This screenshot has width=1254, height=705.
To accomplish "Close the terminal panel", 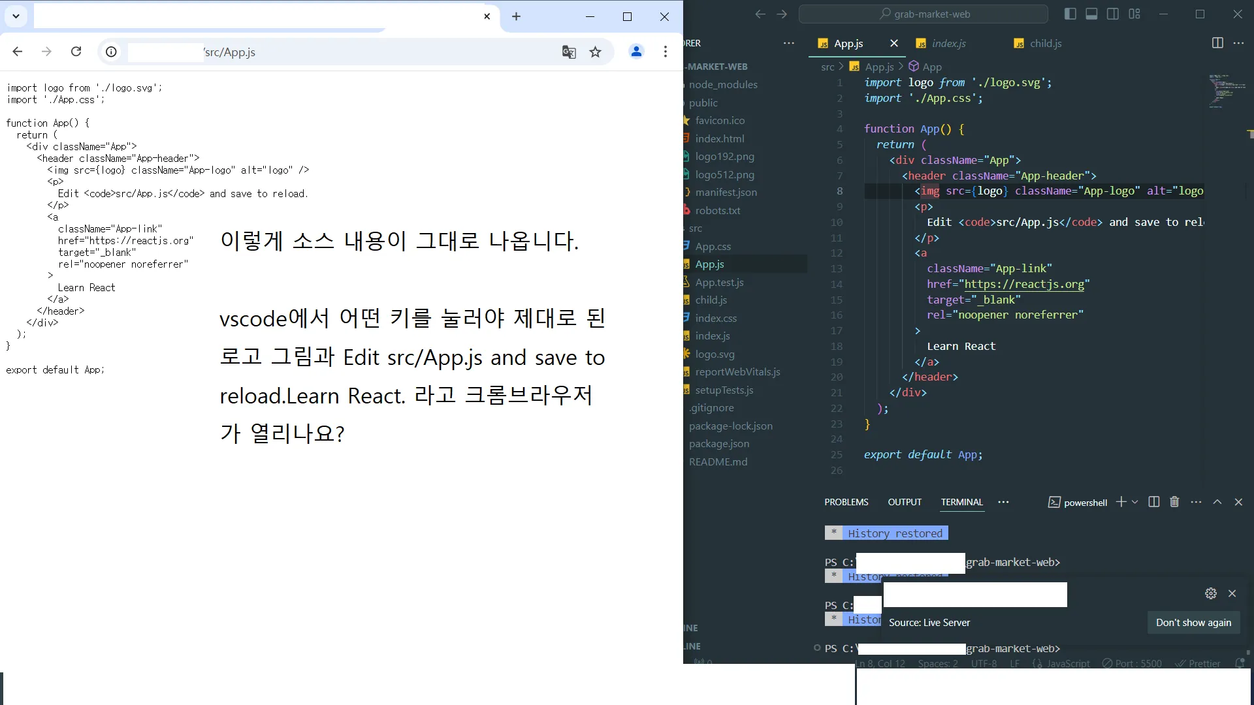I will [1238, 501].
